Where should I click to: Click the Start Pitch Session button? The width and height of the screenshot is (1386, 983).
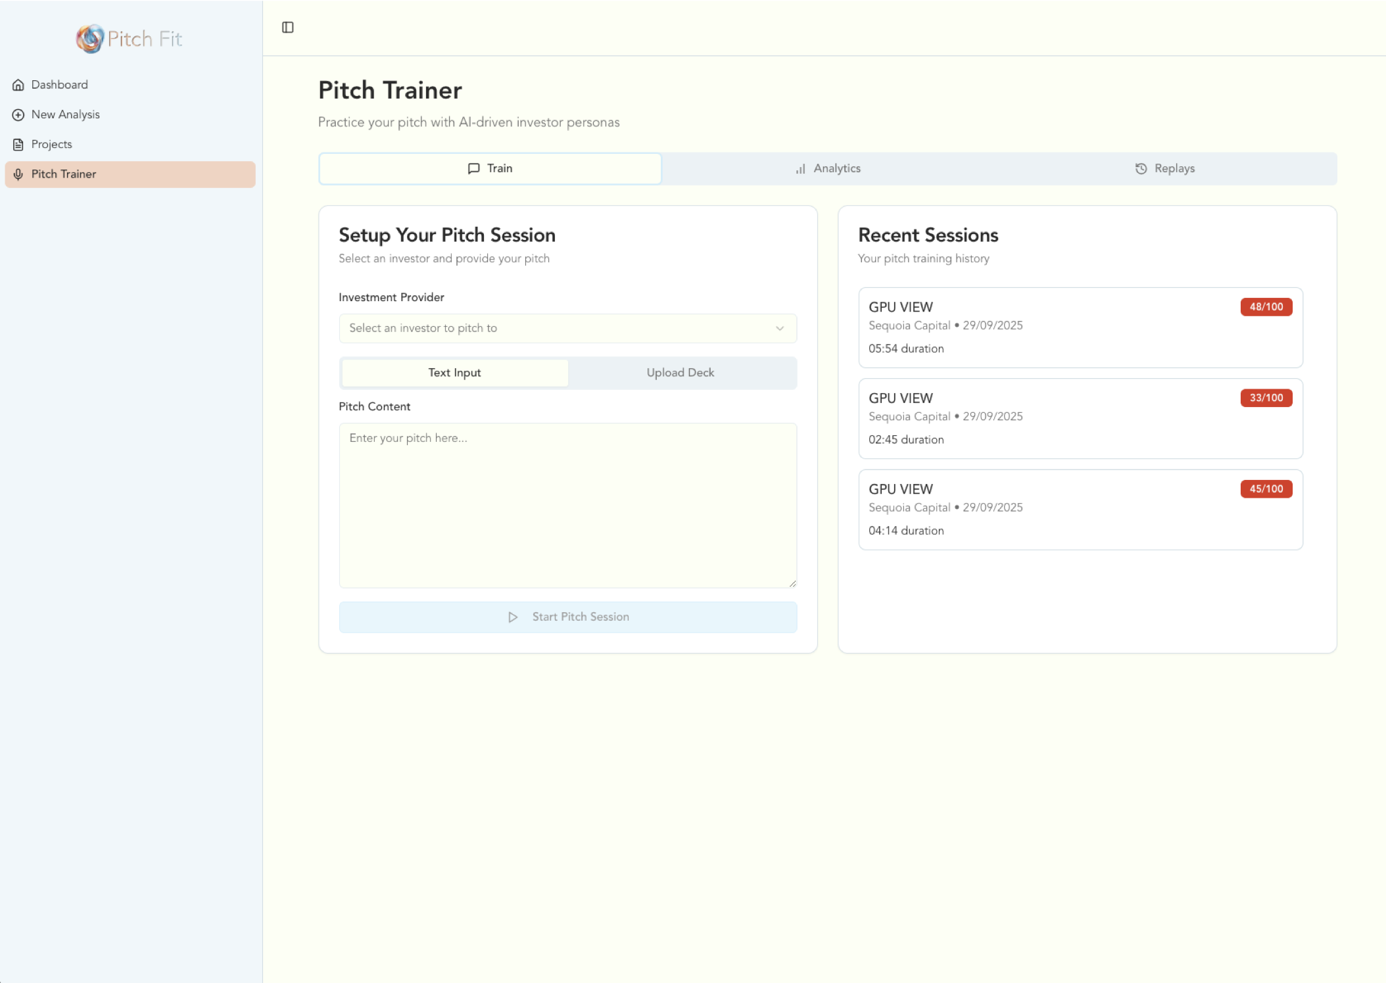[x=567, y=617]
